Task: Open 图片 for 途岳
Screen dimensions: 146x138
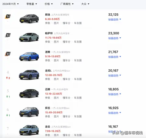Action: click(56, 135)
